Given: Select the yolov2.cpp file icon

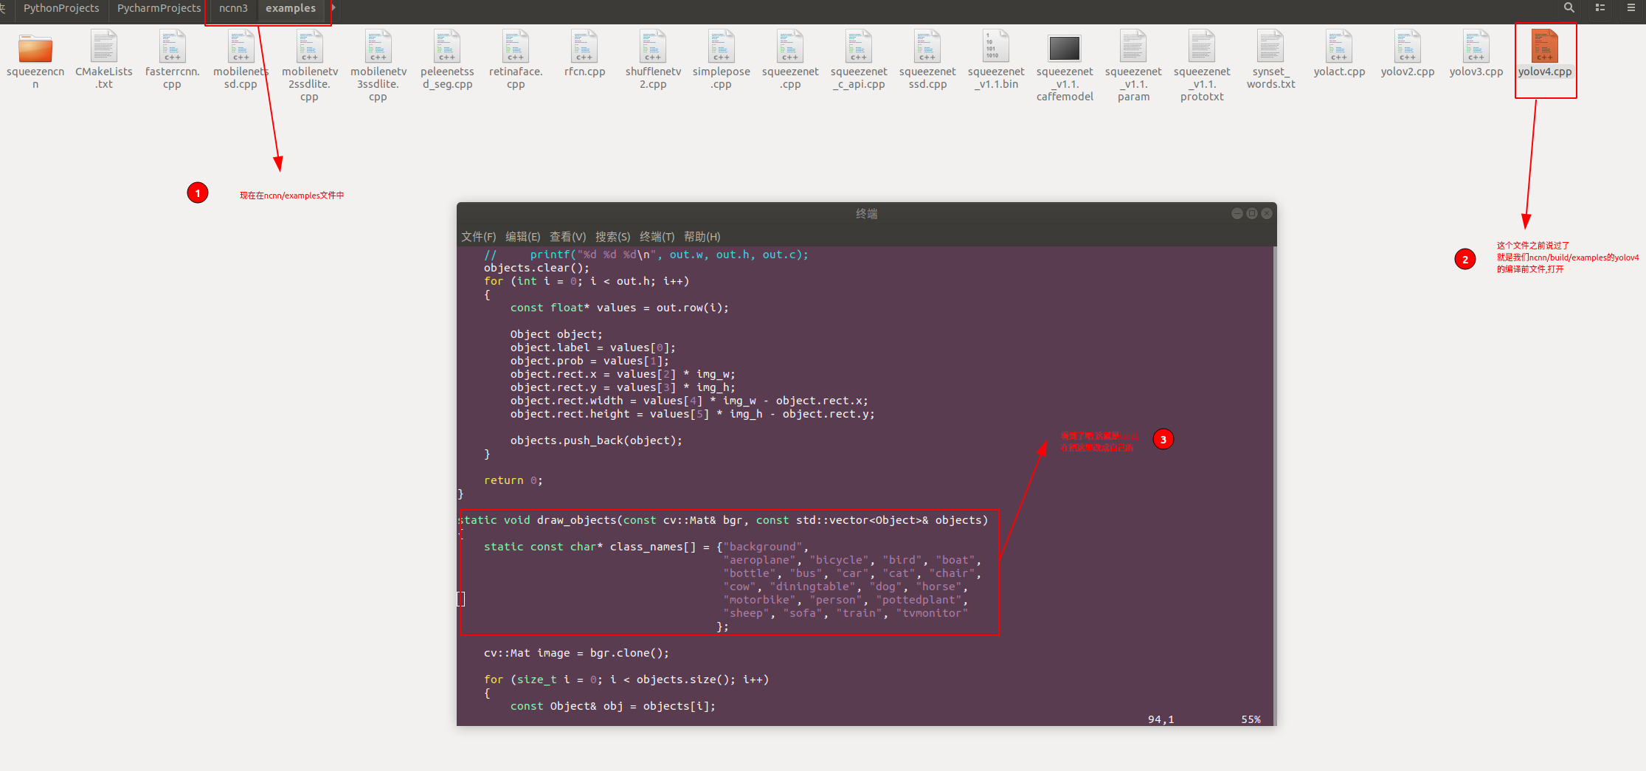Looking at the screenshot, I should point(1408,46).
